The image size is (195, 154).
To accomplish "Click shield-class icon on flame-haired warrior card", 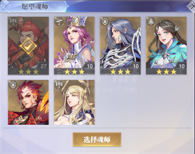I will [x=13, y=85].
